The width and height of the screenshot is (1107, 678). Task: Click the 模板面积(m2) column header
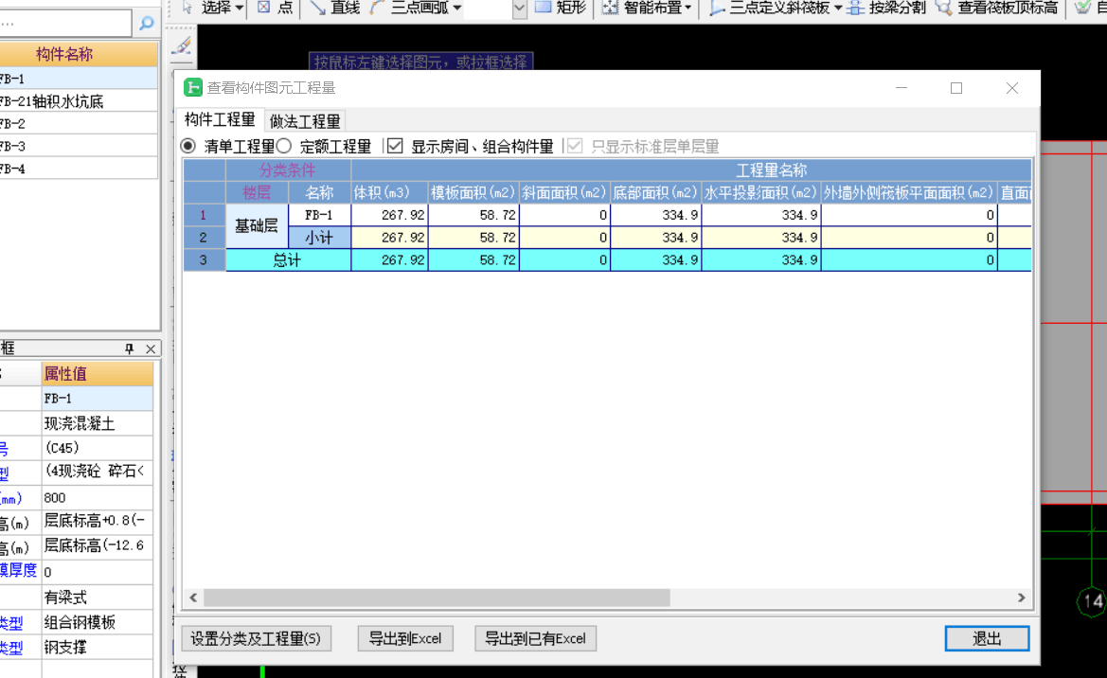click(x=473, y=192)
